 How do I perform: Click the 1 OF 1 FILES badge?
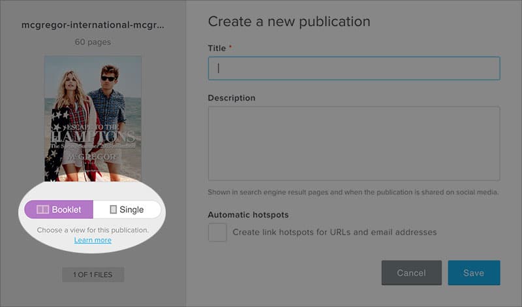pos(93,274)
